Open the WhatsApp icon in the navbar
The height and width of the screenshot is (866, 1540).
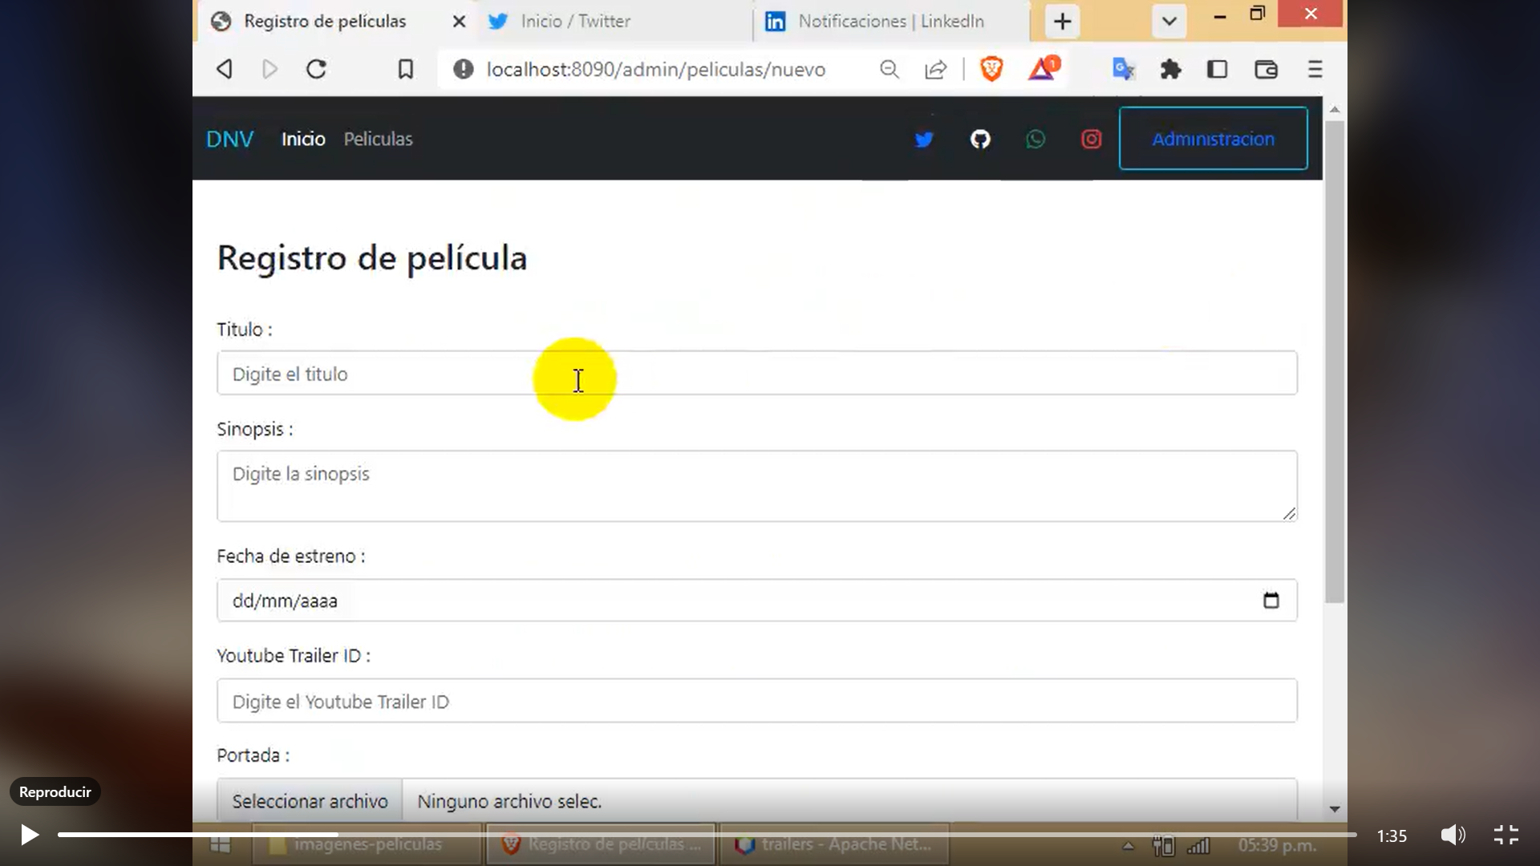point(1035,139)
